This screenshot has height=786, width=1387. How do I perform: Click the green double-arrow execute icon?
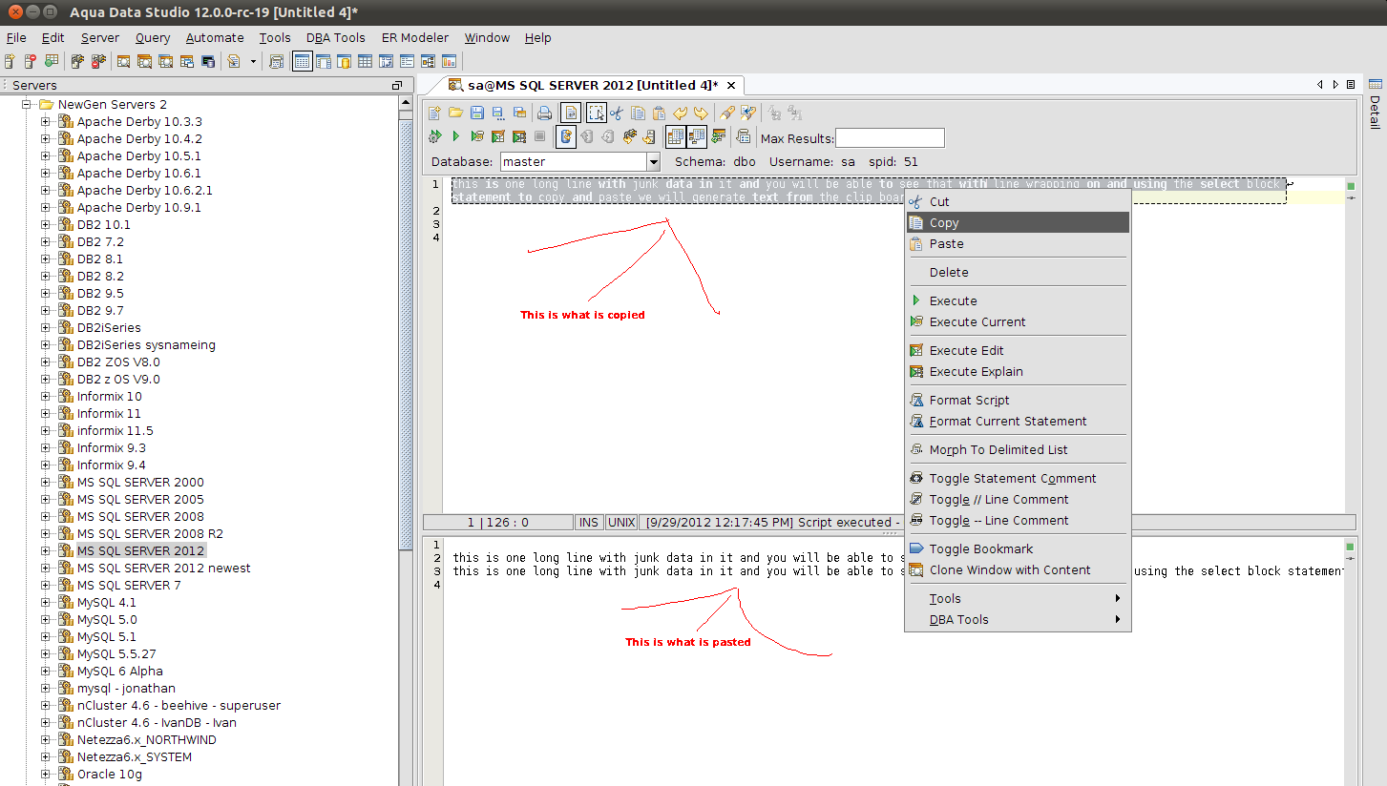pyautogui.click(x=435, y=137)
